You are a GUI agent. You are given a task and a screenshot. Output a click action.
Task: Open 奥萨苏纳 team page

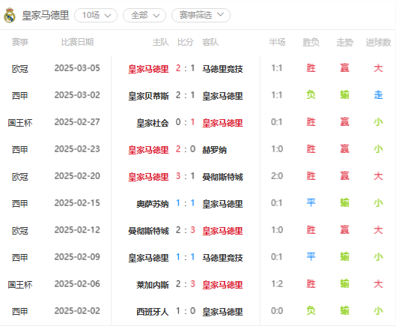[153, 204]
